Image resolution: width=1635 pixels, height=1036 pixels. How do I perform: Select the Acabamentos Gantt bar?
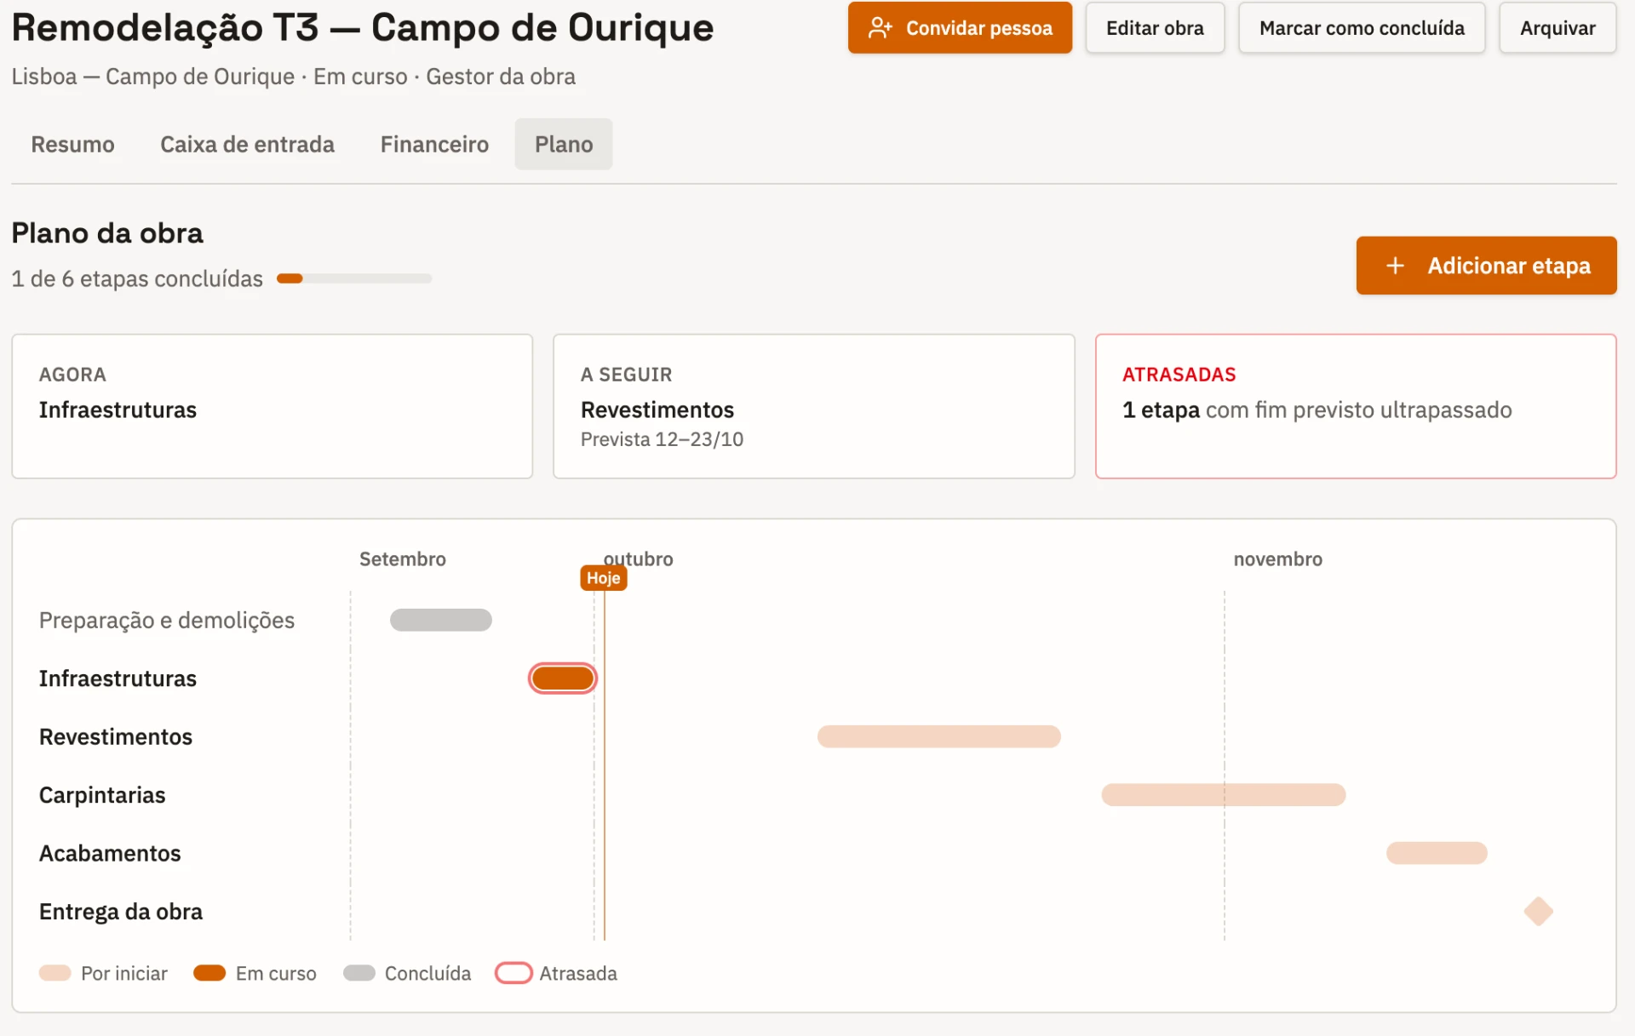pyautogui.click(x=1437, y=853)
